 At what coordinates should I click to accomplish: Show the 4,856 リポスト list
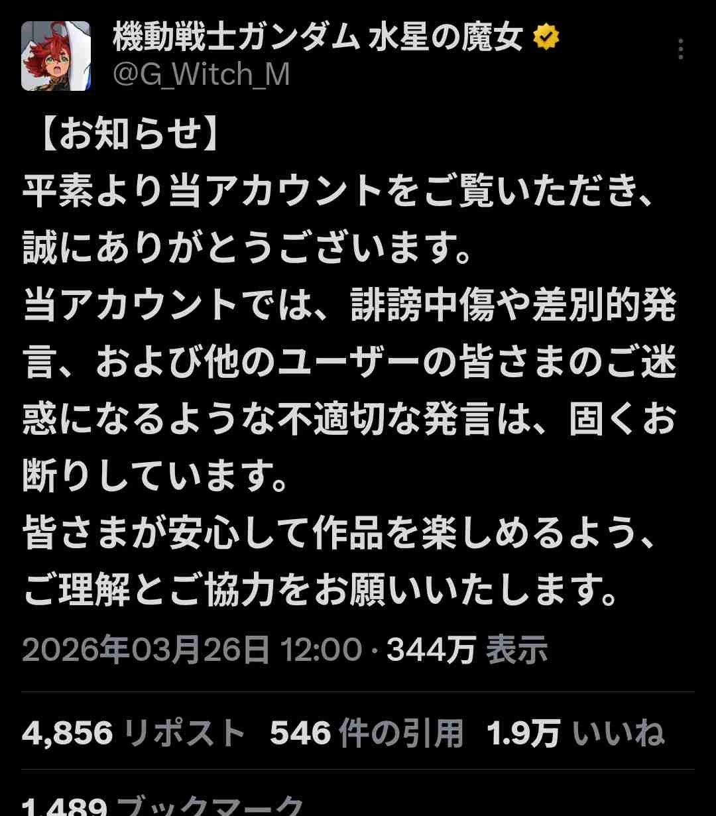134,733
